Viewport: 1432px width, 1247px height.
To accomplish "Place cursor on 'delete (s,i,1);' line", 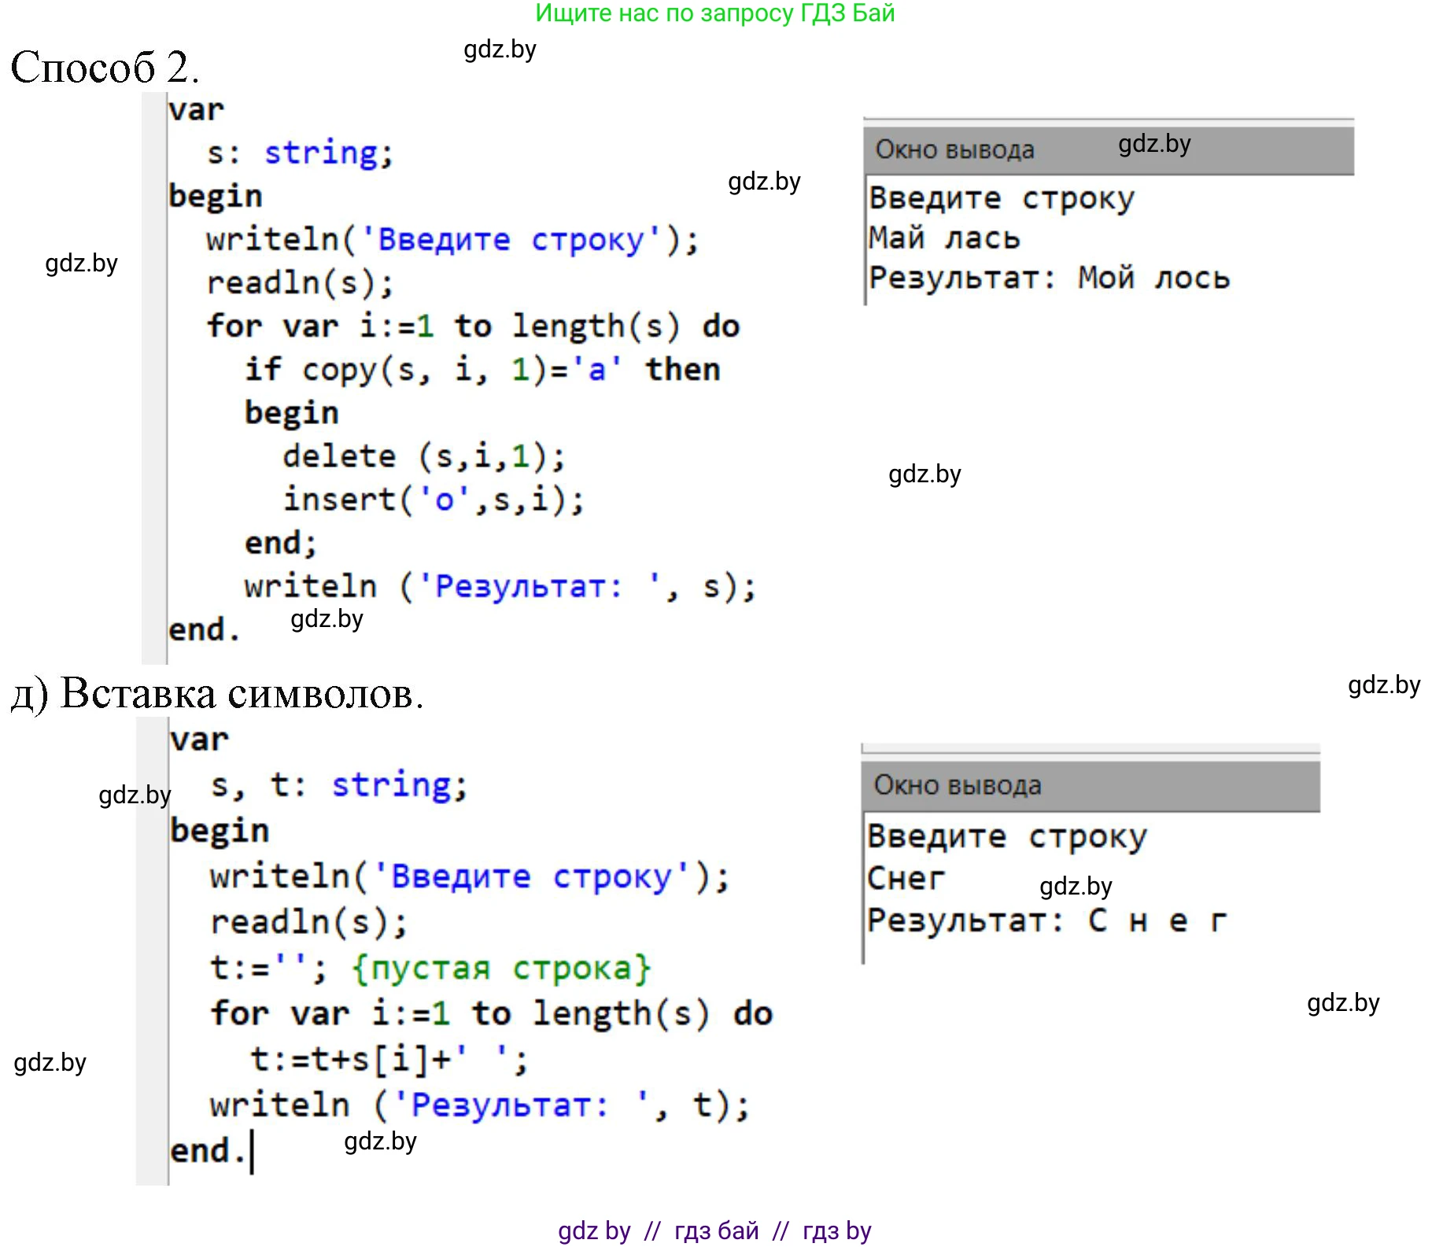I will tap(423, 456).
